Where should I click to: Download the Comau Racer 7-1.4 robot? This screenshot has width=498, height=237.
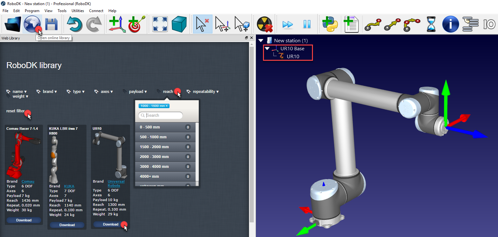pyautogui.click(x=24, y=220)
